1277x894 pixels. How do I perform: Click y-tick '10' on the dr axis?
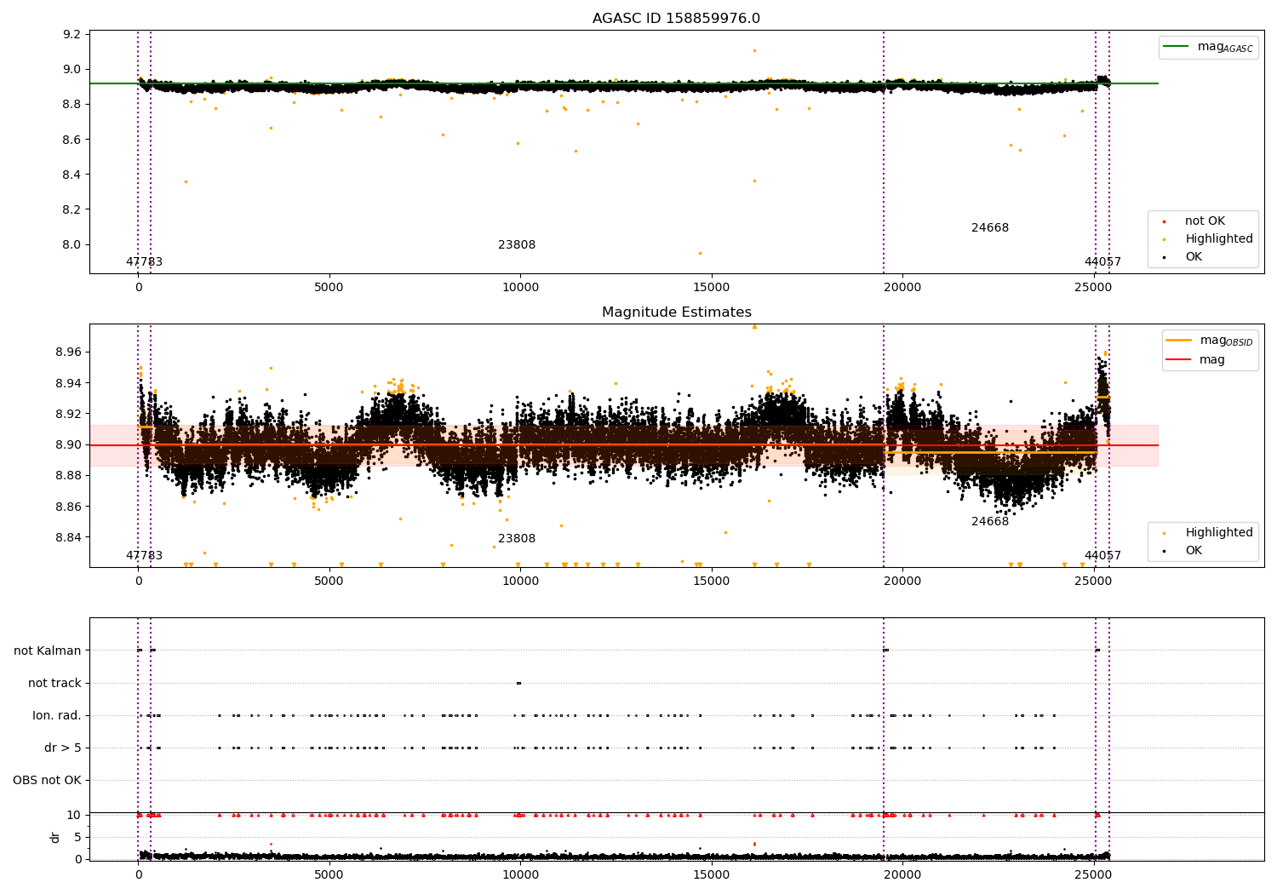(74, 815)
